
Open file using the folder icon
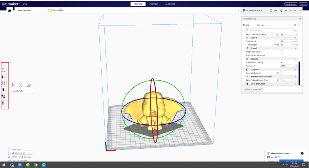9,10
